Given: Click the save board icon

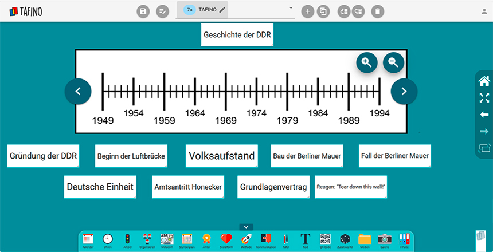Looking at the screenshot, I should (x=143, y=11).
